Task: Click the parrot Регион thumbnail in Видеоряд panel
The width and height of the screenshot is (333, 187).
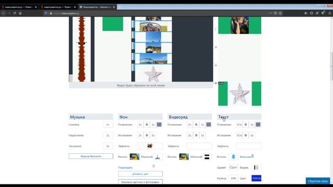Action: point(184,157)
